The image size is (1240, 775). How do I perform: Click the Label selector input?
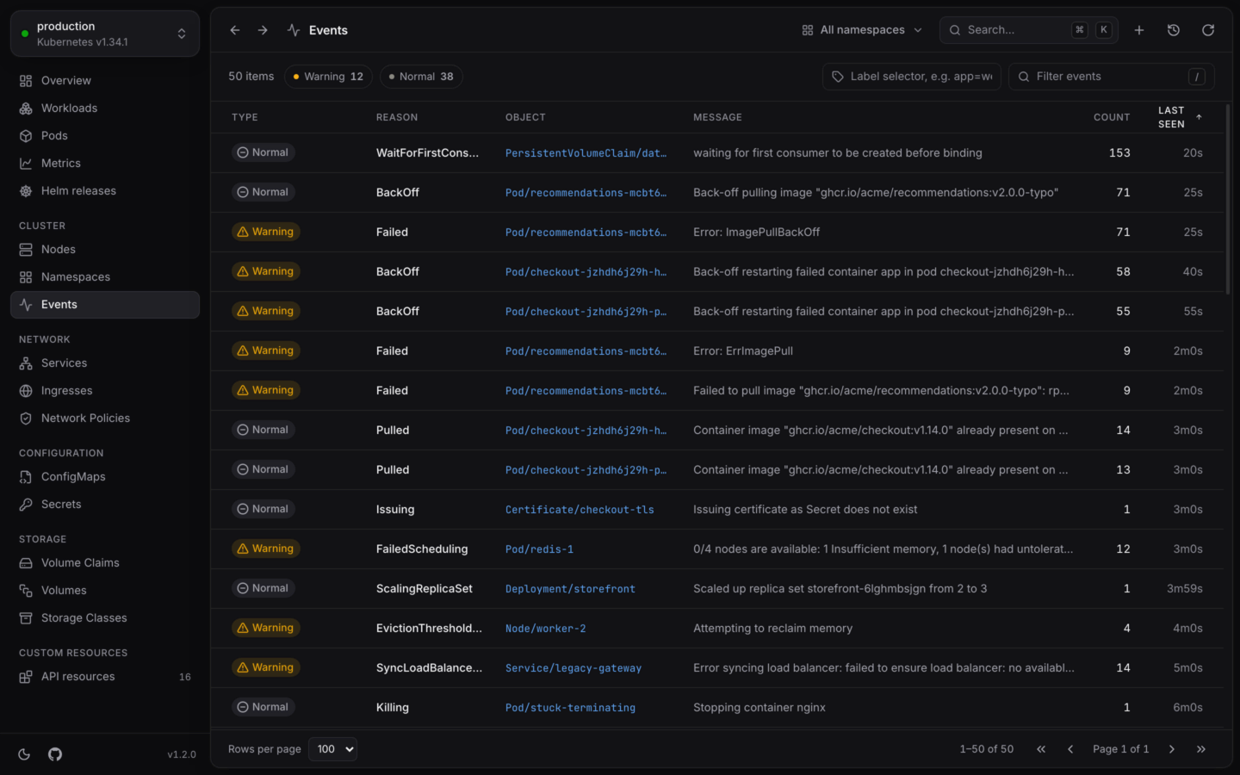(912, 77)
